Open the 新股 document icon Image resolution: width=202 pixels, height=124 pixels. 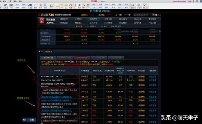(x=45, y=6)
